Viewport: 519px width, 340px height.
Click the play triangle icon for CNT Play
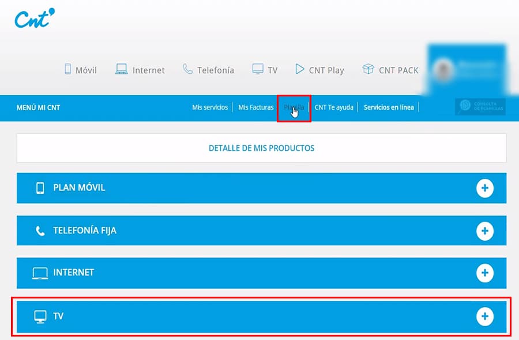[x=299, y=69]
